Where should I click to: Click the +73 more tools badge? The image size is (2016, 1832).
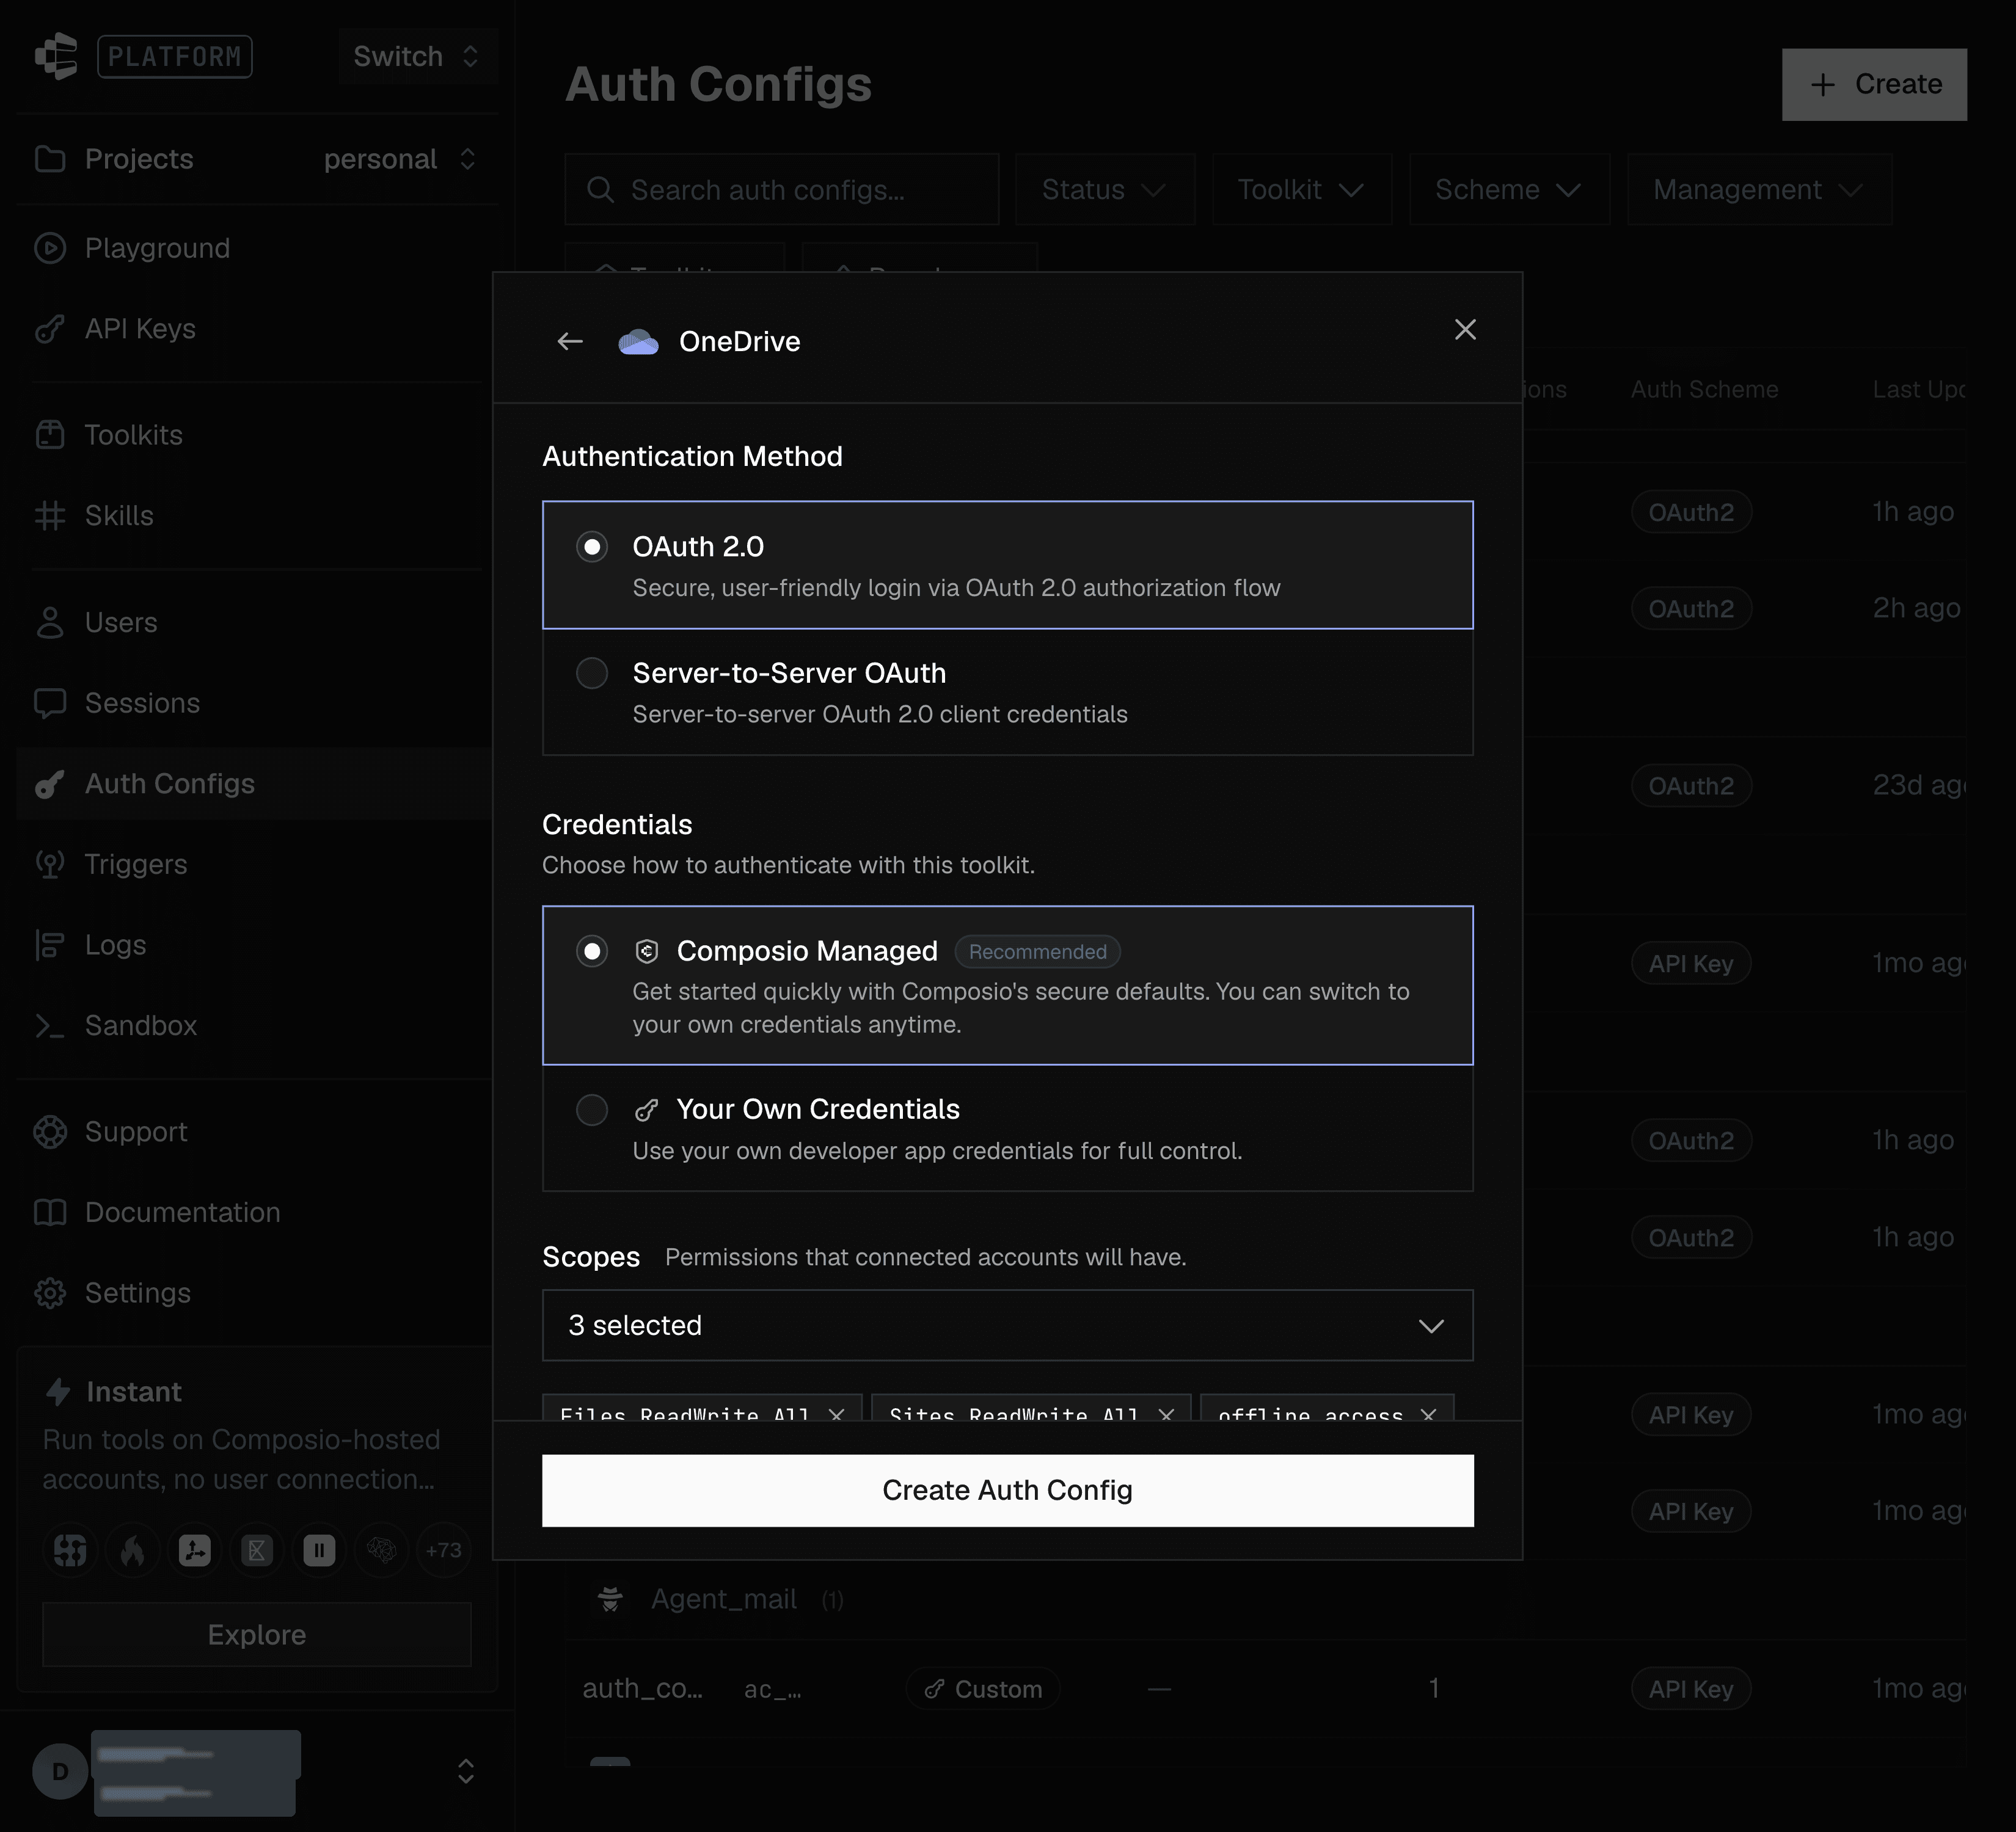[443, 1550]
